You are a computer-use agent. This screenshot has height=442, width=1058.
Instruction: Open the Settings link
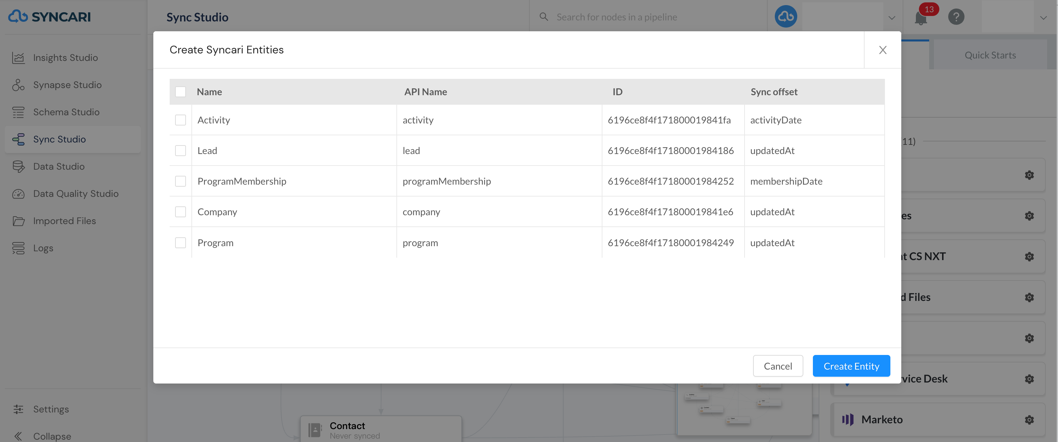point(51,409)
